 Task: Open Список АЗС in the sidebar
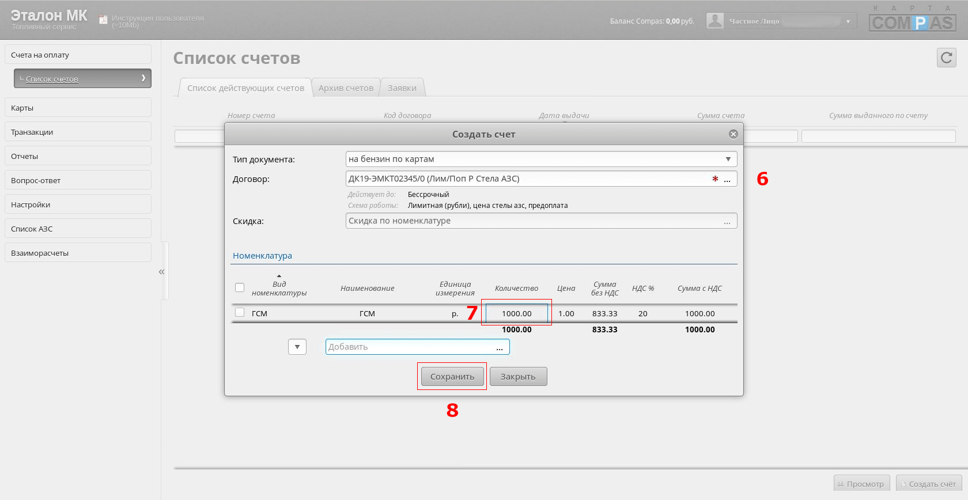[78, 229]
